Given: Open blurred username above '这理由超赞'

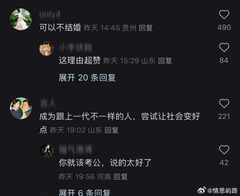Looking at the screenshot, I should (75, 47).
